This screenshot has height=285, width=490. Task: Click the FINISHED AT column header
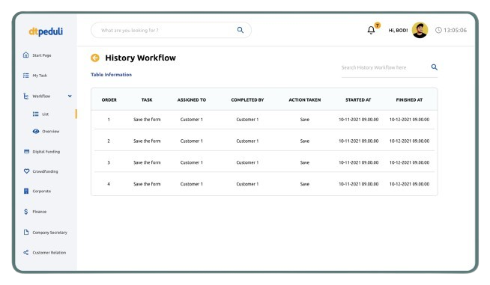409,100
